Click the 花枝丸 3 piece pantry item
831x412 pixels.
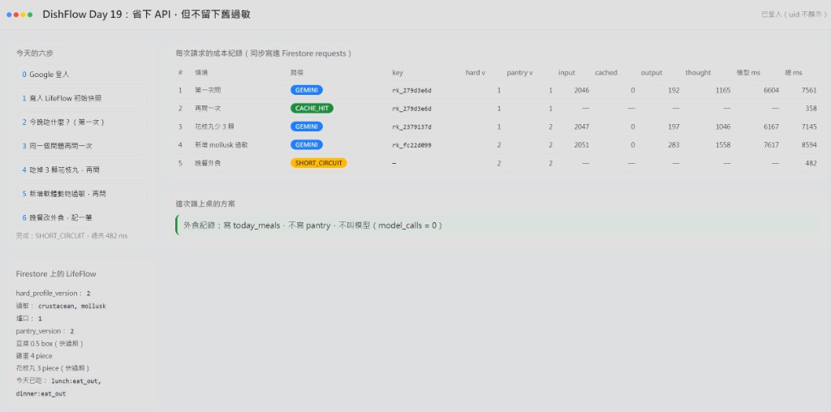coord(53,368)
